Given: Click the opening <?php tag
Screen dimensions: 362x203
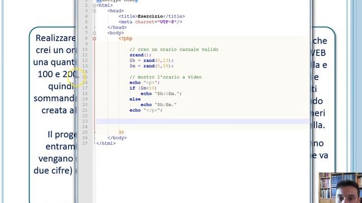Looking at the screenshot, I should pyautogui.click(x=126, y=38).
